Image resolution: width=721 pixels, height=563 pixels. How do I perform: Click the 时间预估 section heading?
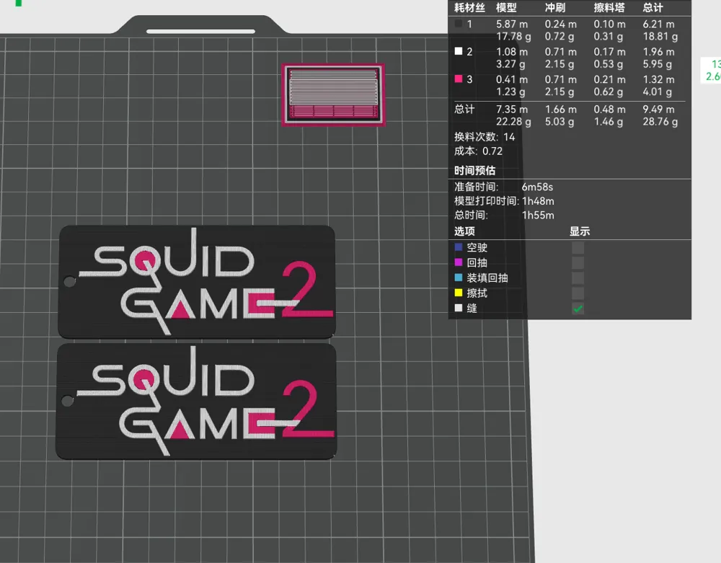click(x=474, y=171)
